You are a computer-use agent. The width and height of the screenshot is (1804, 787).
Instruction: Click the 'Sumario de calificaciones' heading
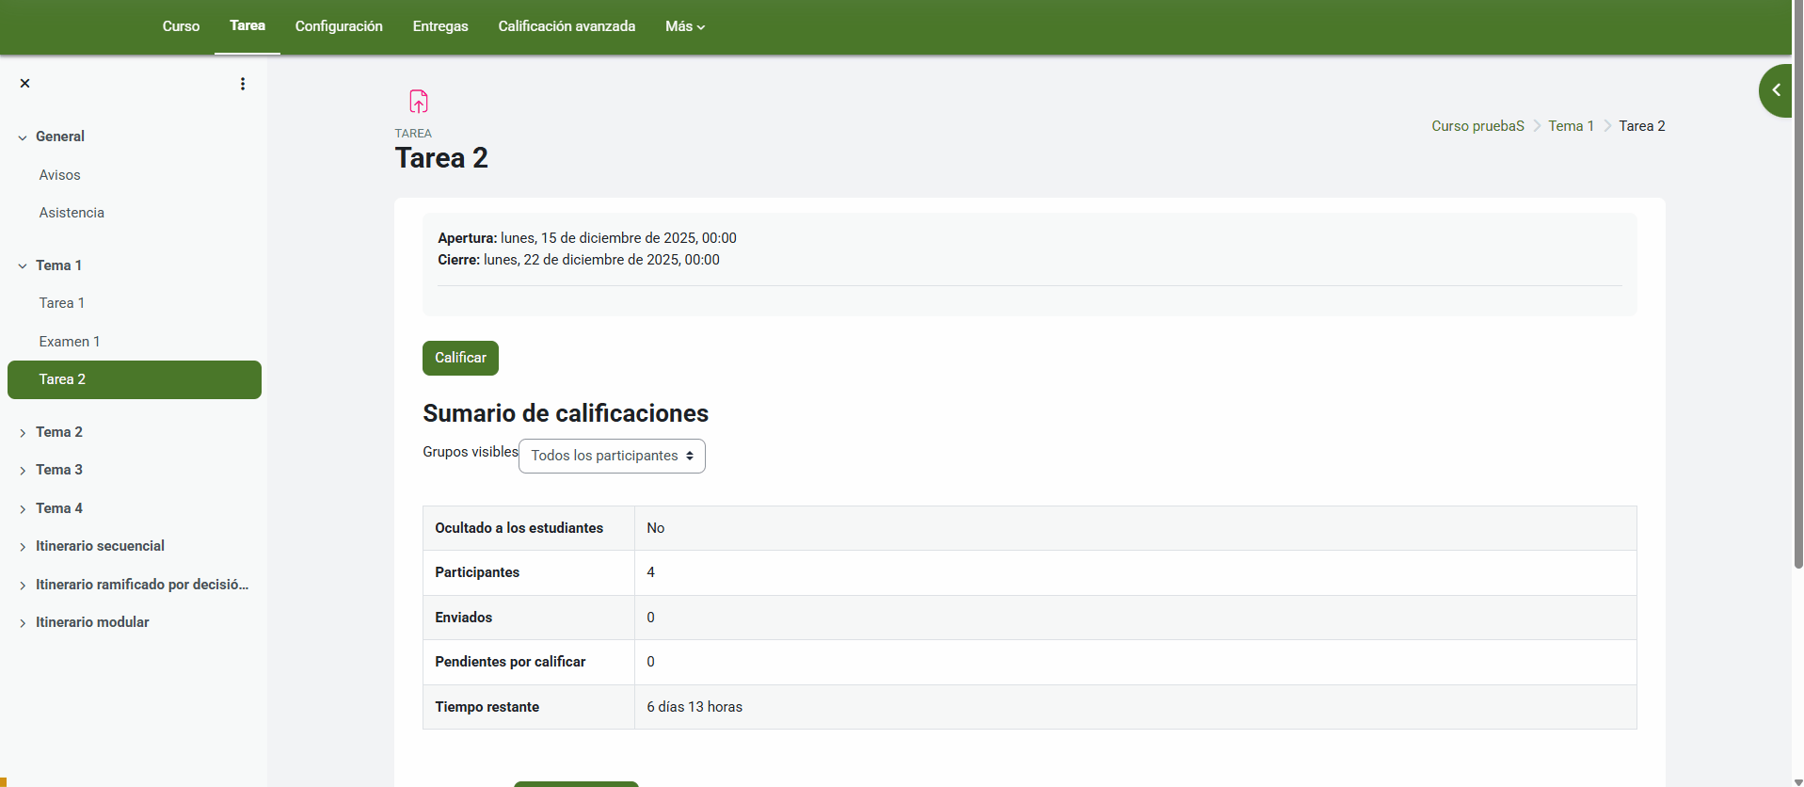tap(566, 413)
